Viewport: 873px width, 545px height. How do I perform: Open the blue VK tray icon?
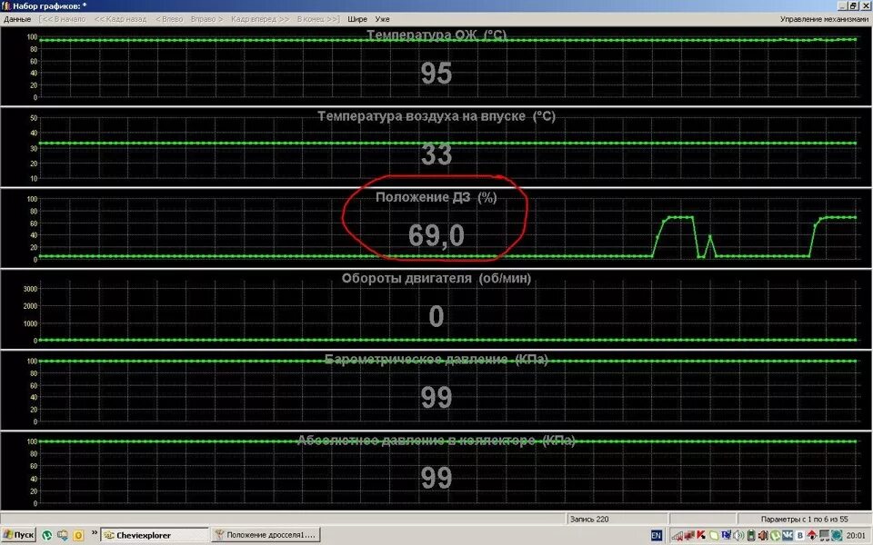(x=788, y=536)
